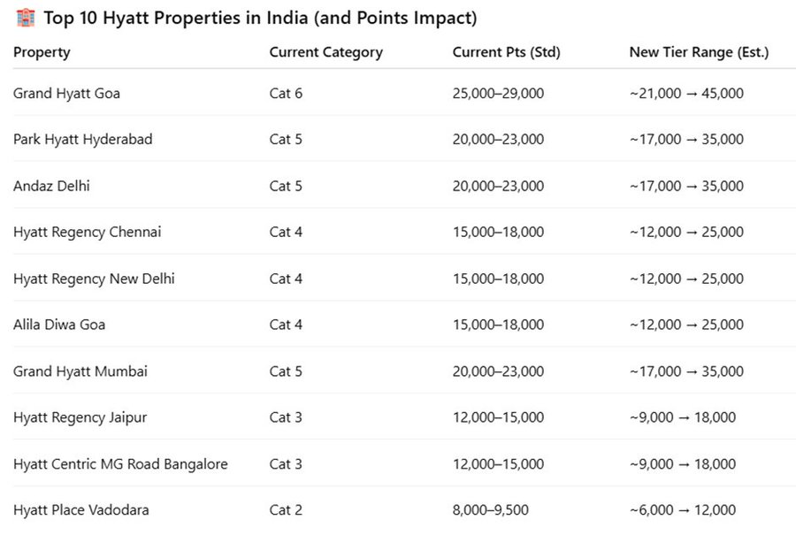This screenshot has height=535, width=796.
Task: Click Hyatt Regency Jaipur property cell
Action: (x=80, y=417)
